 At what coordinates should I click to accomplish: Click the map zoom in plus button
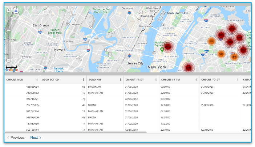click(9, 10)
